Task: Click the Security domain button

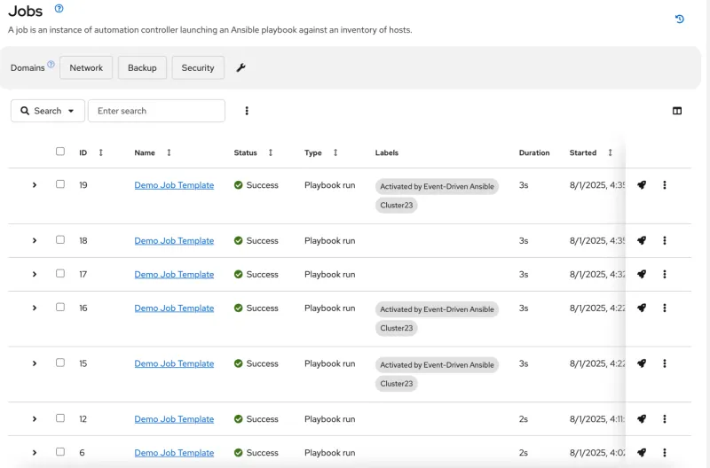Action: 198,68
